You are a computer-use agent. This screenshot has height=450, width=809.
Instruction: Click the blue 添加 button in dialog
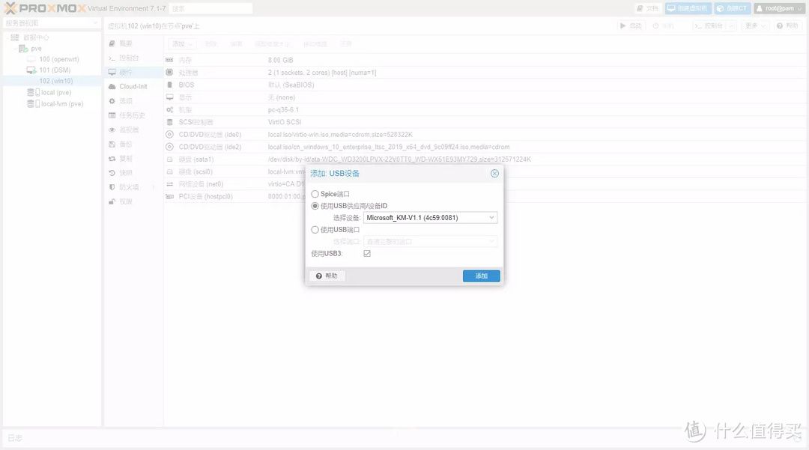pyautogui.click(x=481, y=276)
